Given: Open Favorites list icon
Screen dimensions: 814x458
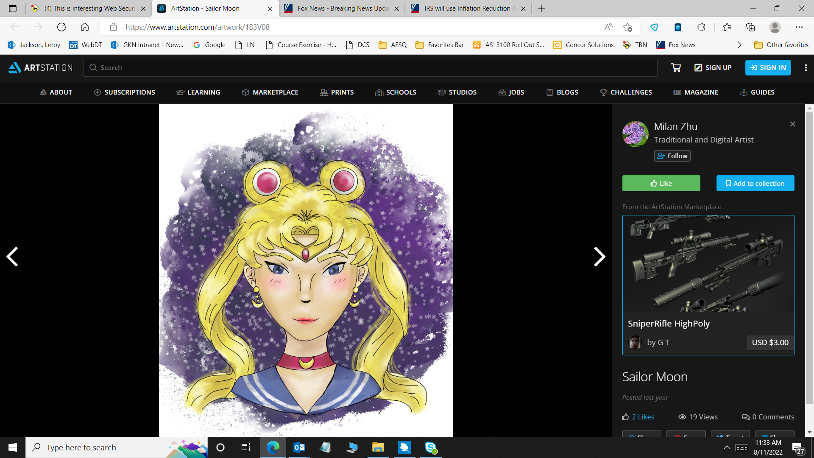Looking at the screenshot, I should 727,27.
